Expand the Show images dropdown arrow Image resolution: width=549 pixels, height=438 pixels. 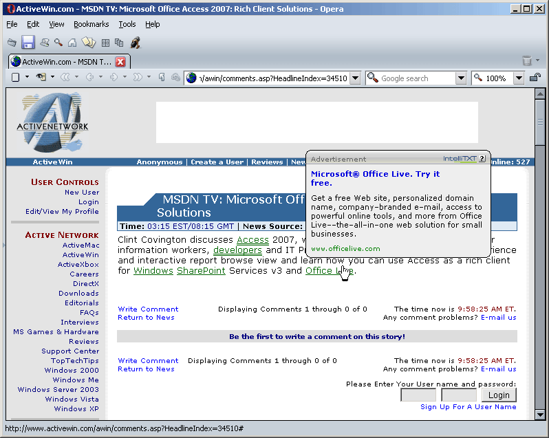point(52,77)
